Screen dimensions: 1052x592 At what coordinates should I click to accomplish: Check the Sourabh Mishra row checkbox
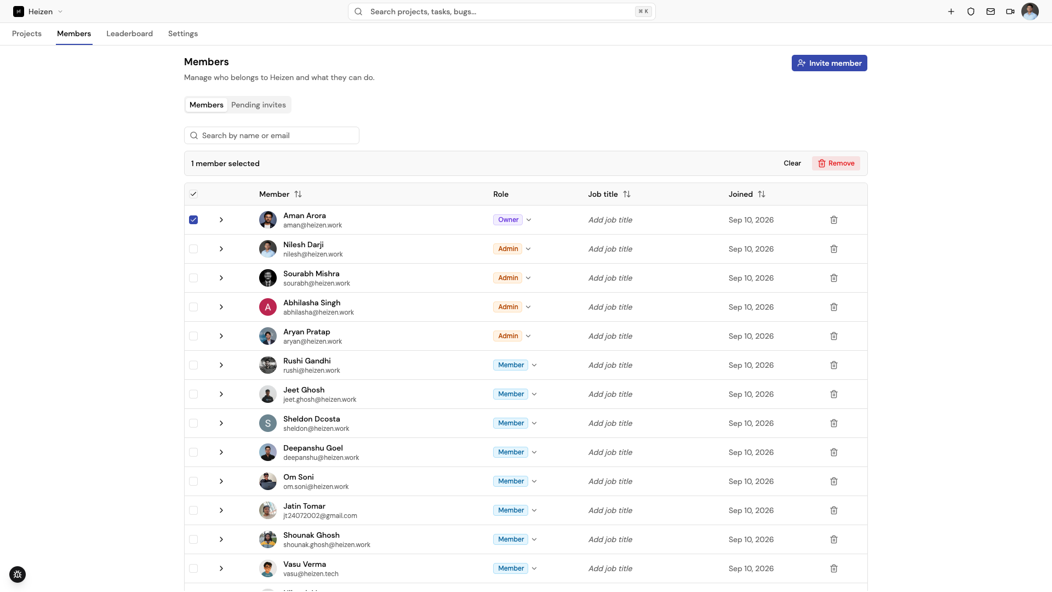click(x=193, y=278)
